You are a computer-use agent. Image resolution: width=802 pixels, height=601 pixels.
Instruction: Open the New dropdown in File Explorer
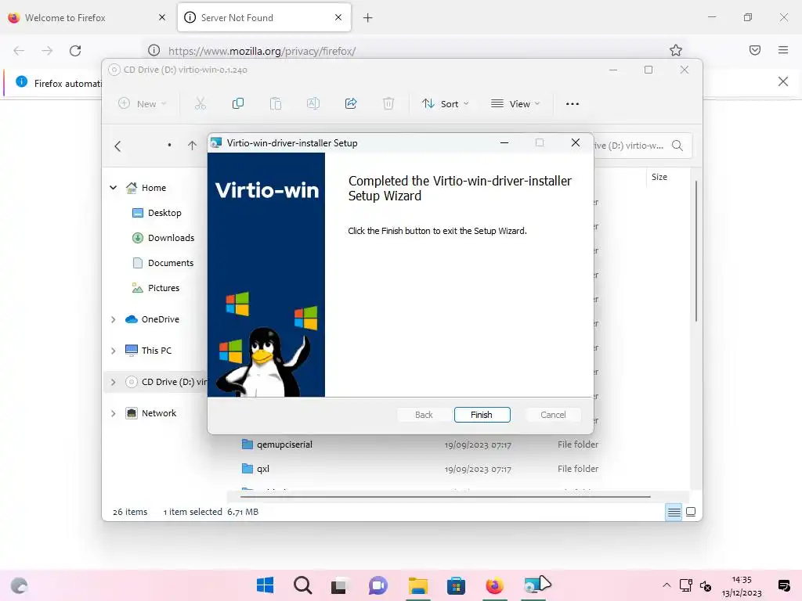(x=143, y=104)
